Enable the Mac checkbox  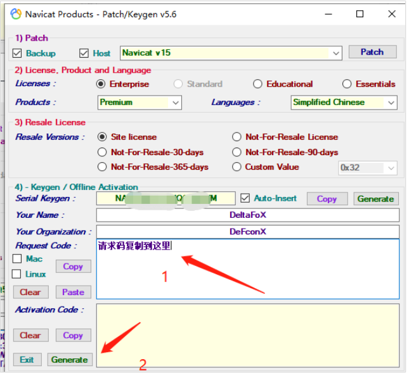point(17,258)
